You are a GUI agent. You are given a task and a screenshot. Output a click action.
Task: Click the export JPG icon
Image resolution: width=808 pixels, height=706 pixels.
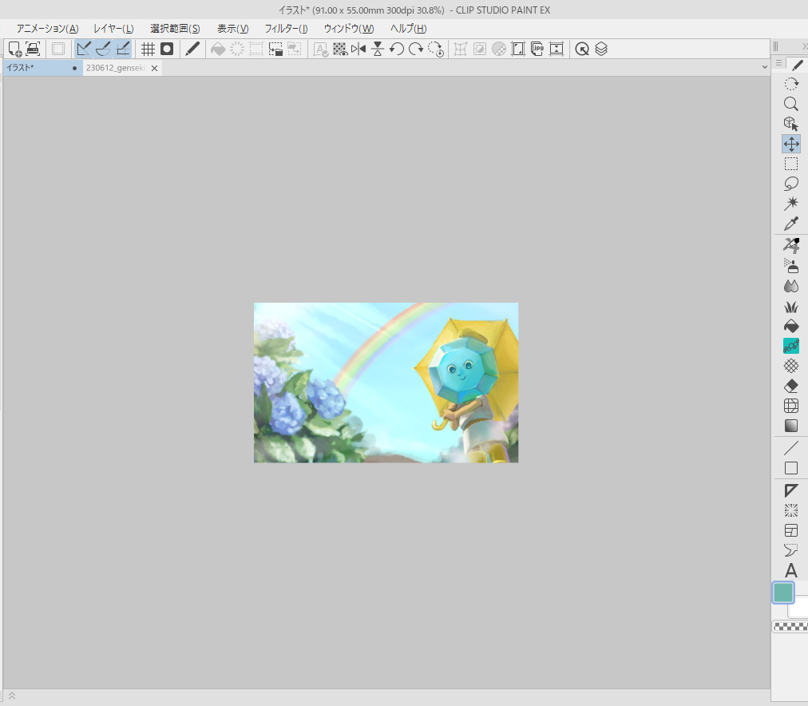coord(537,49)
